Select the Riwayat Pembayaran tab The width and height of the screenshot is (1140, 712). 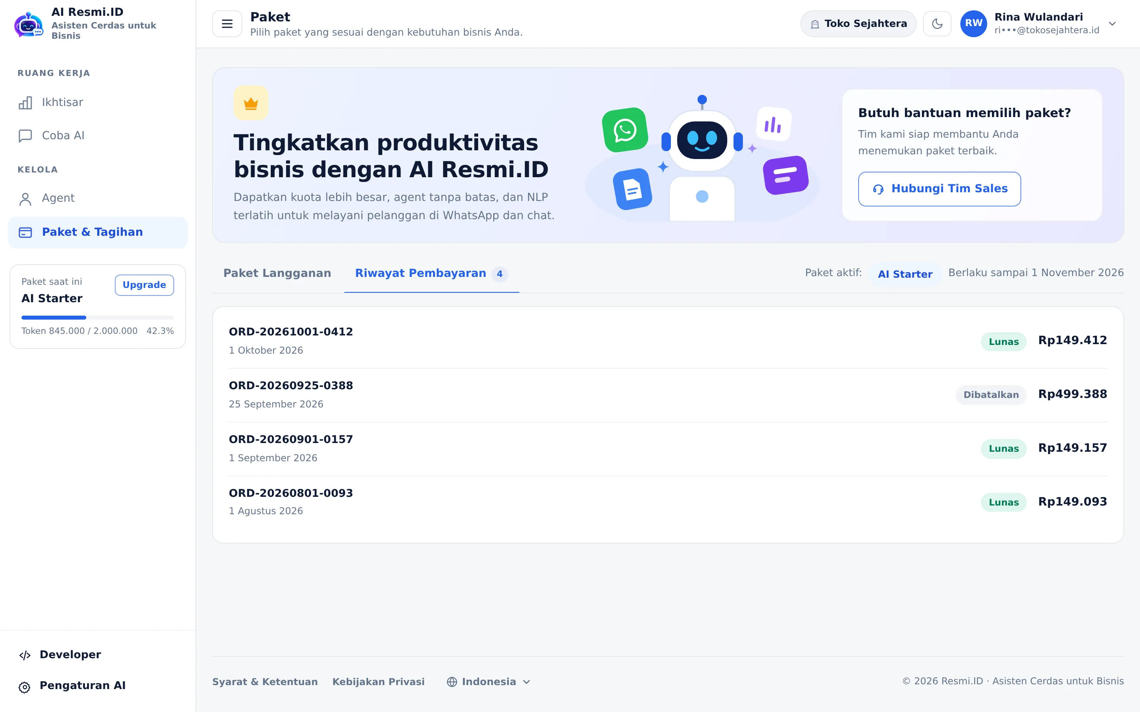[x=431, y=273]
